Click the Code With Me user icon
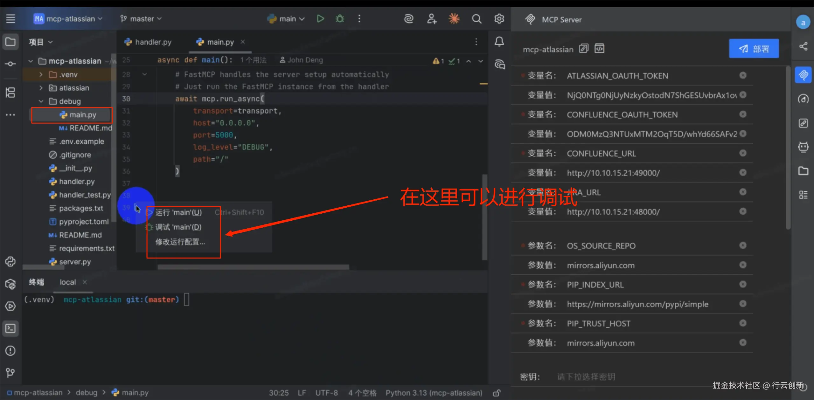Viewport: 814px width, 400px height. [x=431, y=19]
